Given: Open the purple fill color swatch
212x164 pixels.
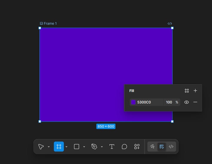Looking at the screenshot, I should (x=133, y=102).
